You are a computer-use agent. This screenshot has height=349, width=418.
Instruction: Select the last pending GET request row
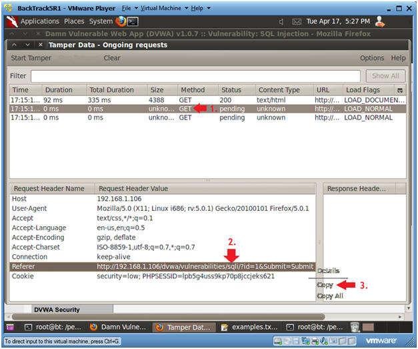click(208, 117)
